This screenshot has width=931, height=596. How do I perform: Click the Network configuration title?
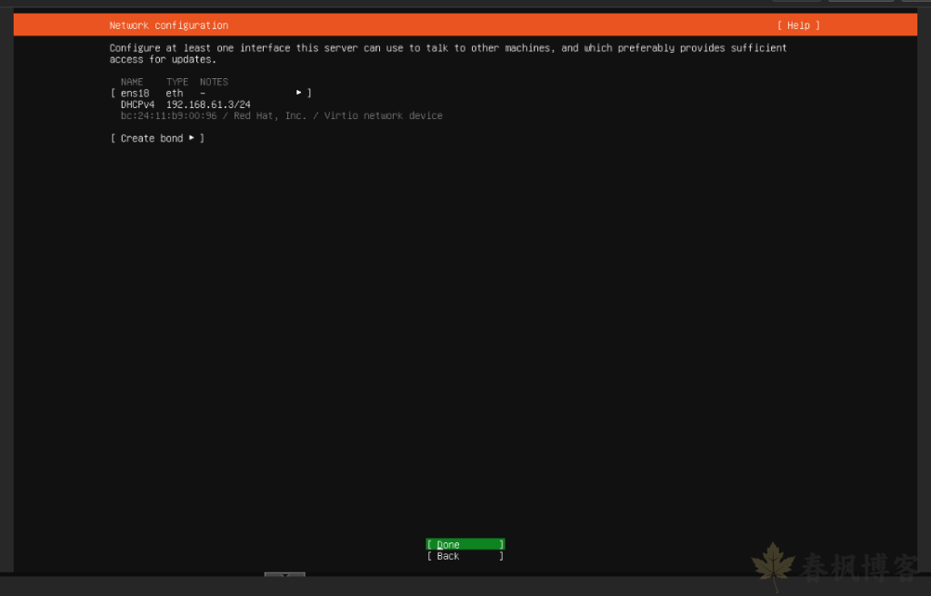(x=168, y=25)
